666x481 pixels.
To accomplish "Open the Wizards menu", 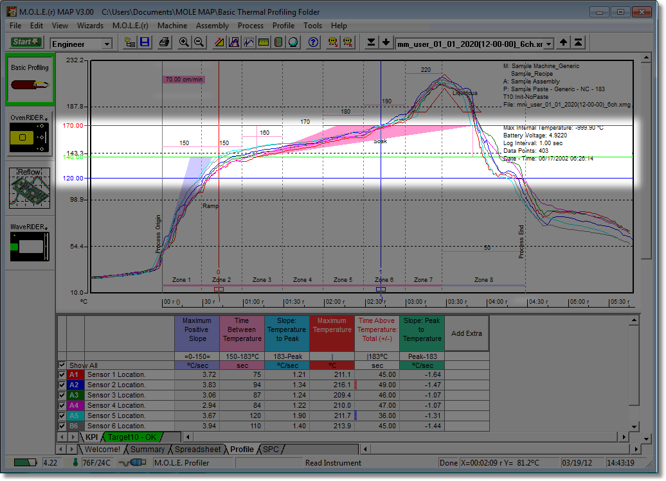I will coord(90,26).
